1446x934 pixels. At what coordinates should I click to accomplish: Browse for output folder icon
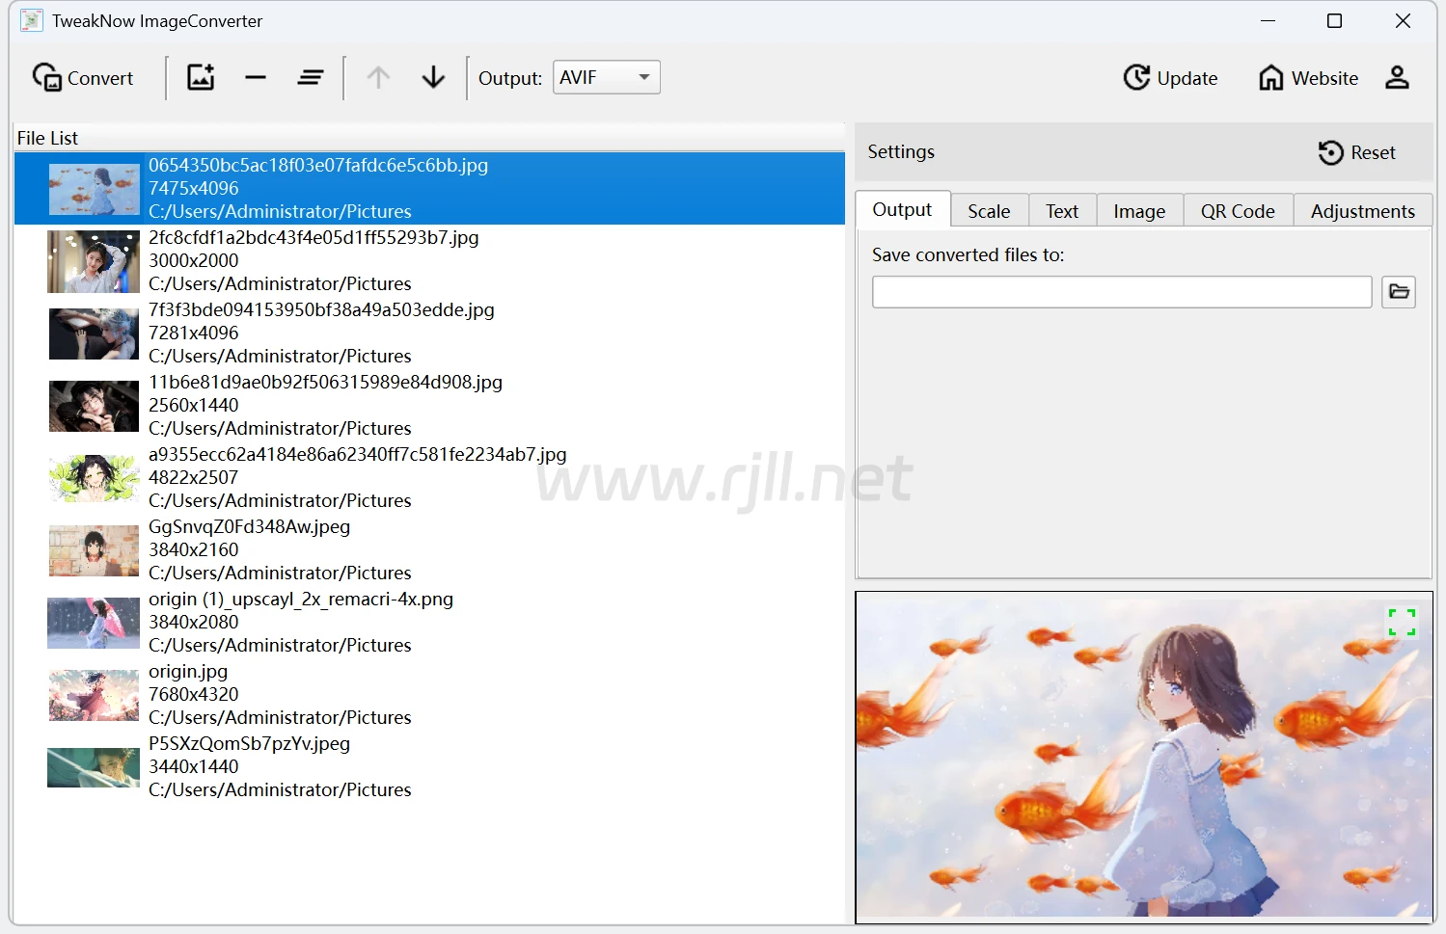click(1398, 292)
